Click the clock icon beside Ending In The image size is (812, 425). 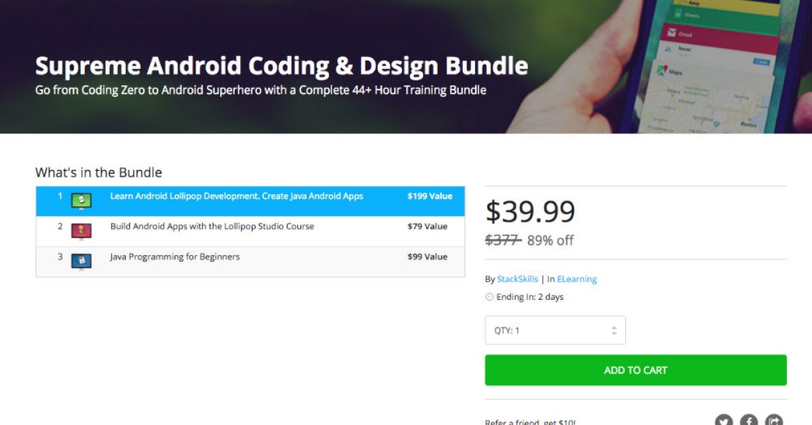click(x=489, y=297)
